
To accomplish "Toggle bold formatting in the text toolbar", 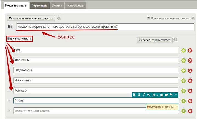I will tap(134, 95).
